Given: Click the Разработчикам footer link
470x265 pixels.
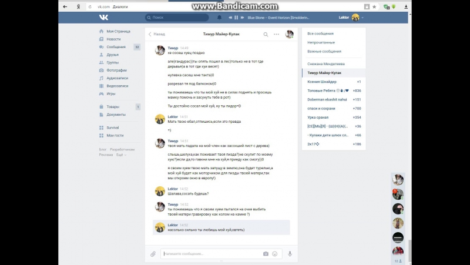Looking at the screenshot, I should [x=122, y=149].
